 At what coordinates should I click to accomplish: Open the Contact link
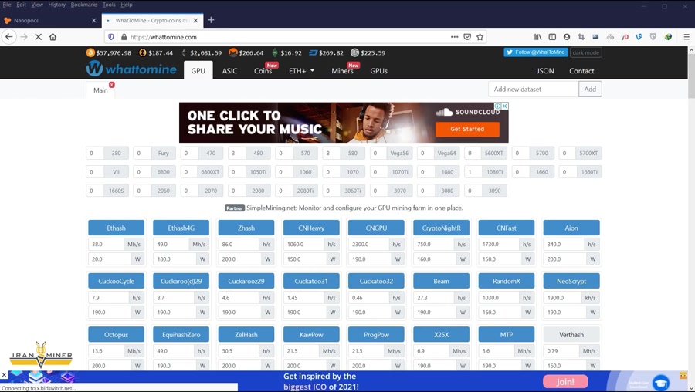coord(581,70)
